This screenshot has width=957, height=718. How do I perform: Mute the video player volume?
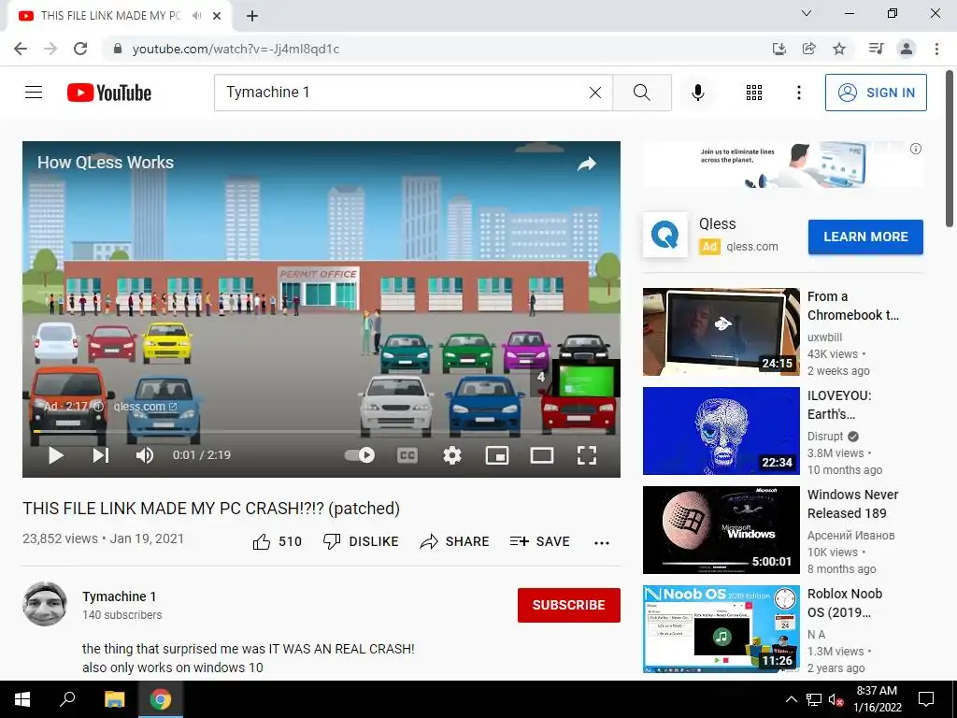pos(145,455)
